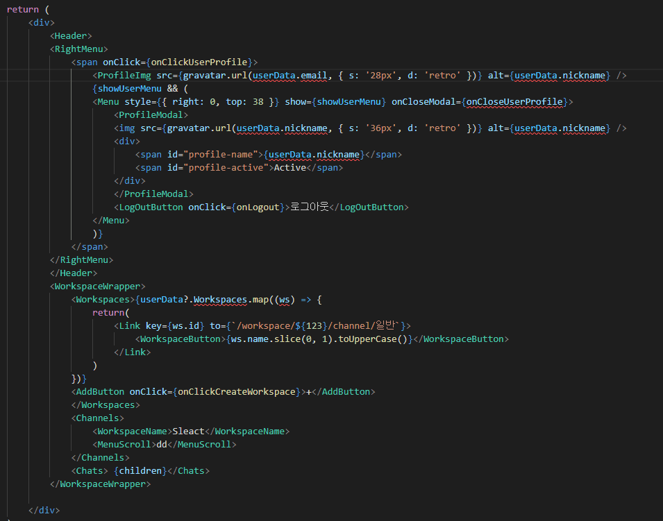Click the text Sleact in WorkspaceName
The image size is (663, 521).
point(189,431)
